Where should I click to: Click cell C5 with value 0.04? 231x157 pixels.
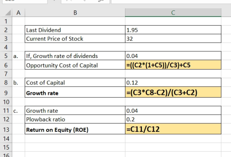[x=173, y=56]
